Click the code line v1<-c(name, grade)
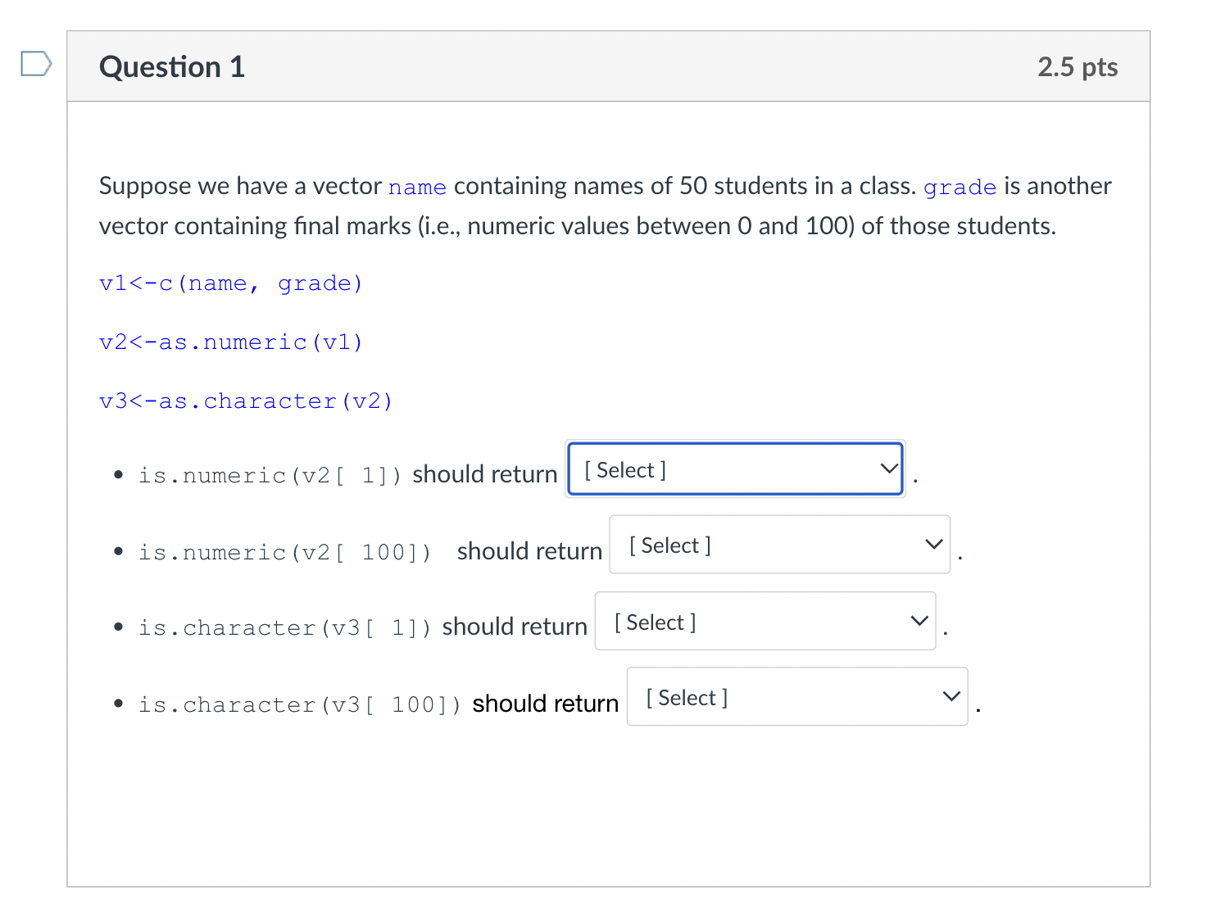 230,283
